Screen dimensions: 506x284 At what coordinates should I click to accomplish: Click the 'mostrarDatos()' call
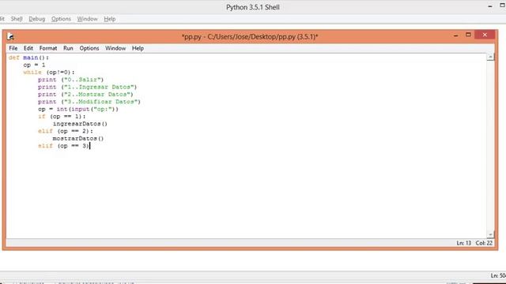pyautogui.click(x=78, y=139)
